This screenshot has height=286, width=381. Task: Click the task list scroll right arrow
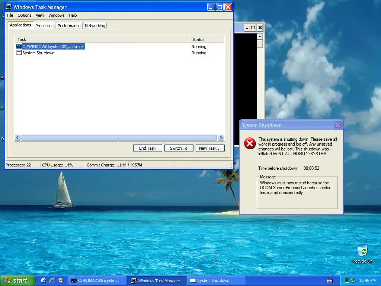[x=221, y=138]
